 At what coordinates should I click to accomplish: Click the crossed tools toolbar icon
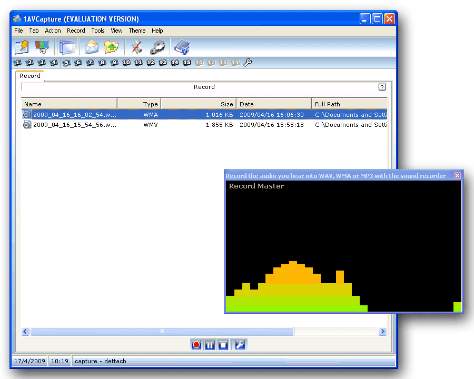coord(136,47)
